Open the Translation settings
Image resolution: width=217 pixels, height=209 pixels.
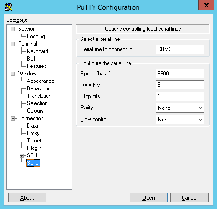[x=39, y=96]
